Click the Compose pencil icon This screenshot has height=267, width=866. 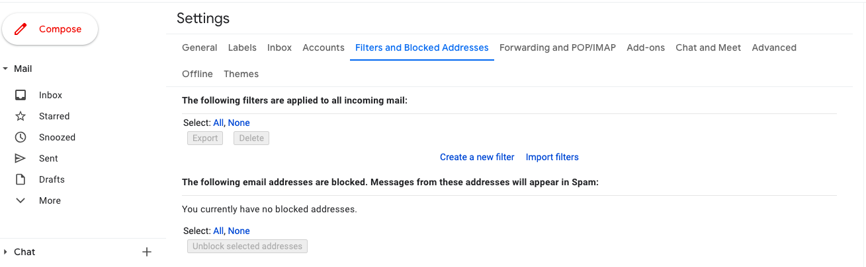click(21, 29)
